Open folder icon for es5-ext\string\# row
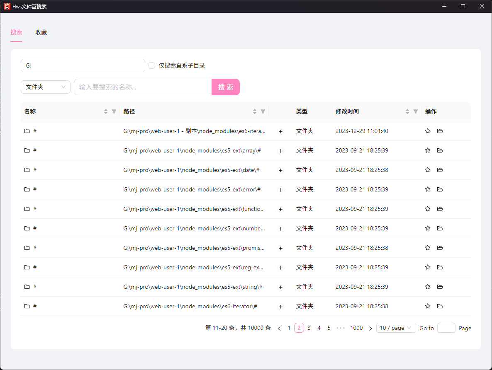 tap(440, 287)
